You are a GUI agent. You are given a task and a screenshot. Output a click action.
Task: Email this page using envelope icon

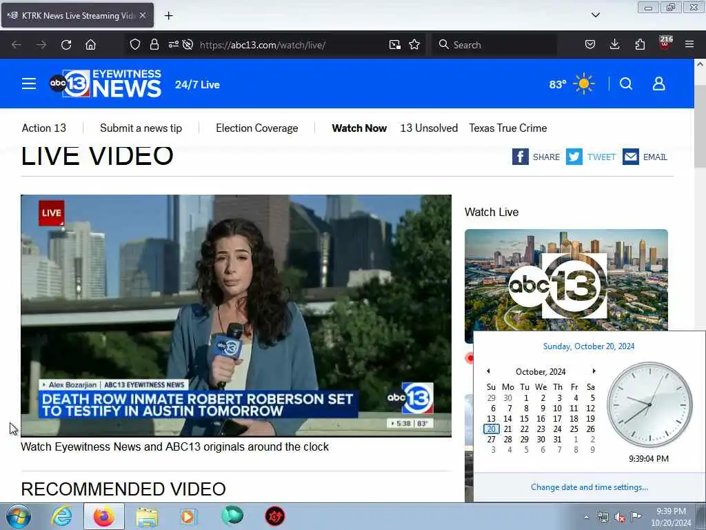pyautogui.click(x=631, y=157)
